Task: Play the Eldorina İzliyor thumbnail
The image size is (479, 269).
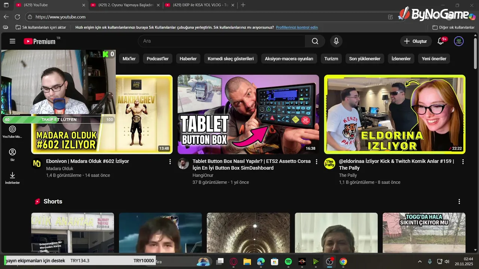Action: pos(395,114)
